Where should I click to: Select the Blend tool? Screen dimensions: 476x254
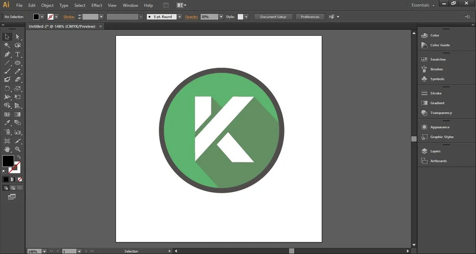[x=17, y=123]
